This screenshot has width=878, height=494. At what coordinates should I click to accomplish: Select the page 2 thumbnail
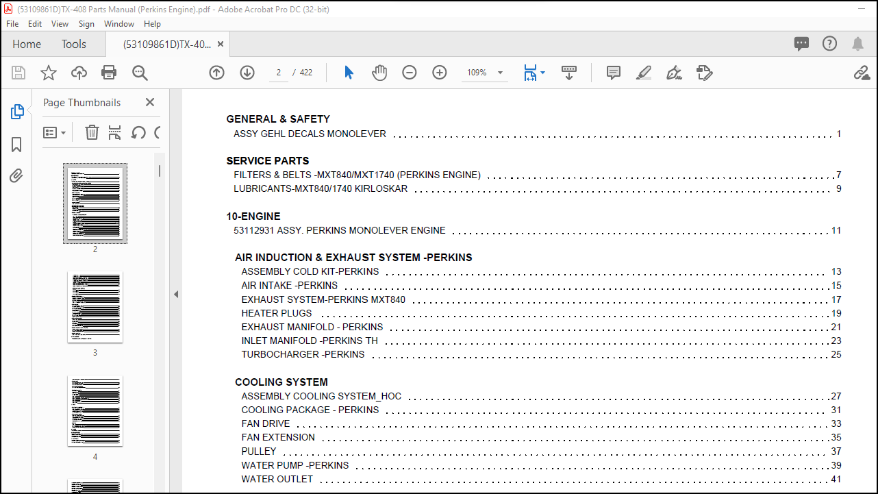[95, 203]
